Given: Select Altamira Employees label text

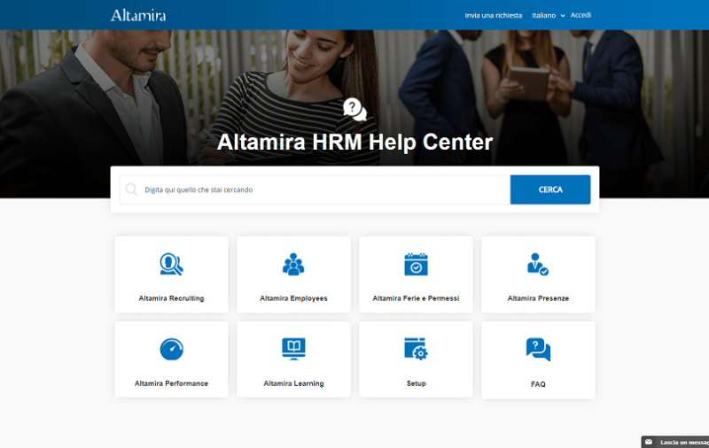Looking at the screenshot, I should click(x=293, y=298).
